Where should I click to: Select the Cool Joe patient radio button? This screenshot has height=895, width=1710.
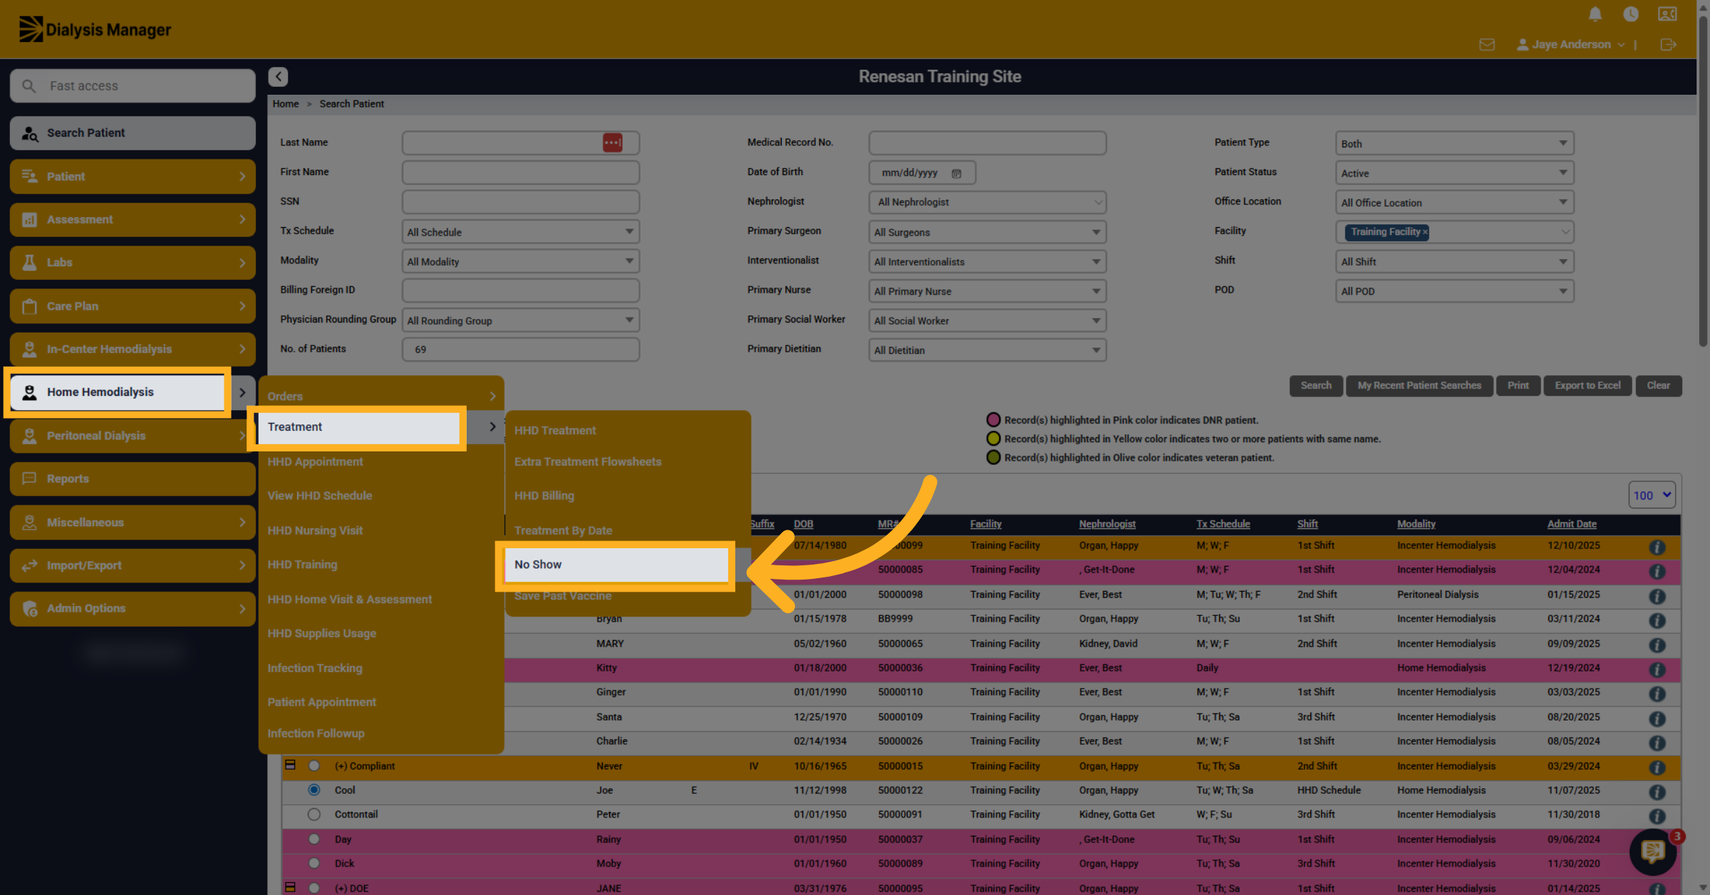click(x=313, y=790)
